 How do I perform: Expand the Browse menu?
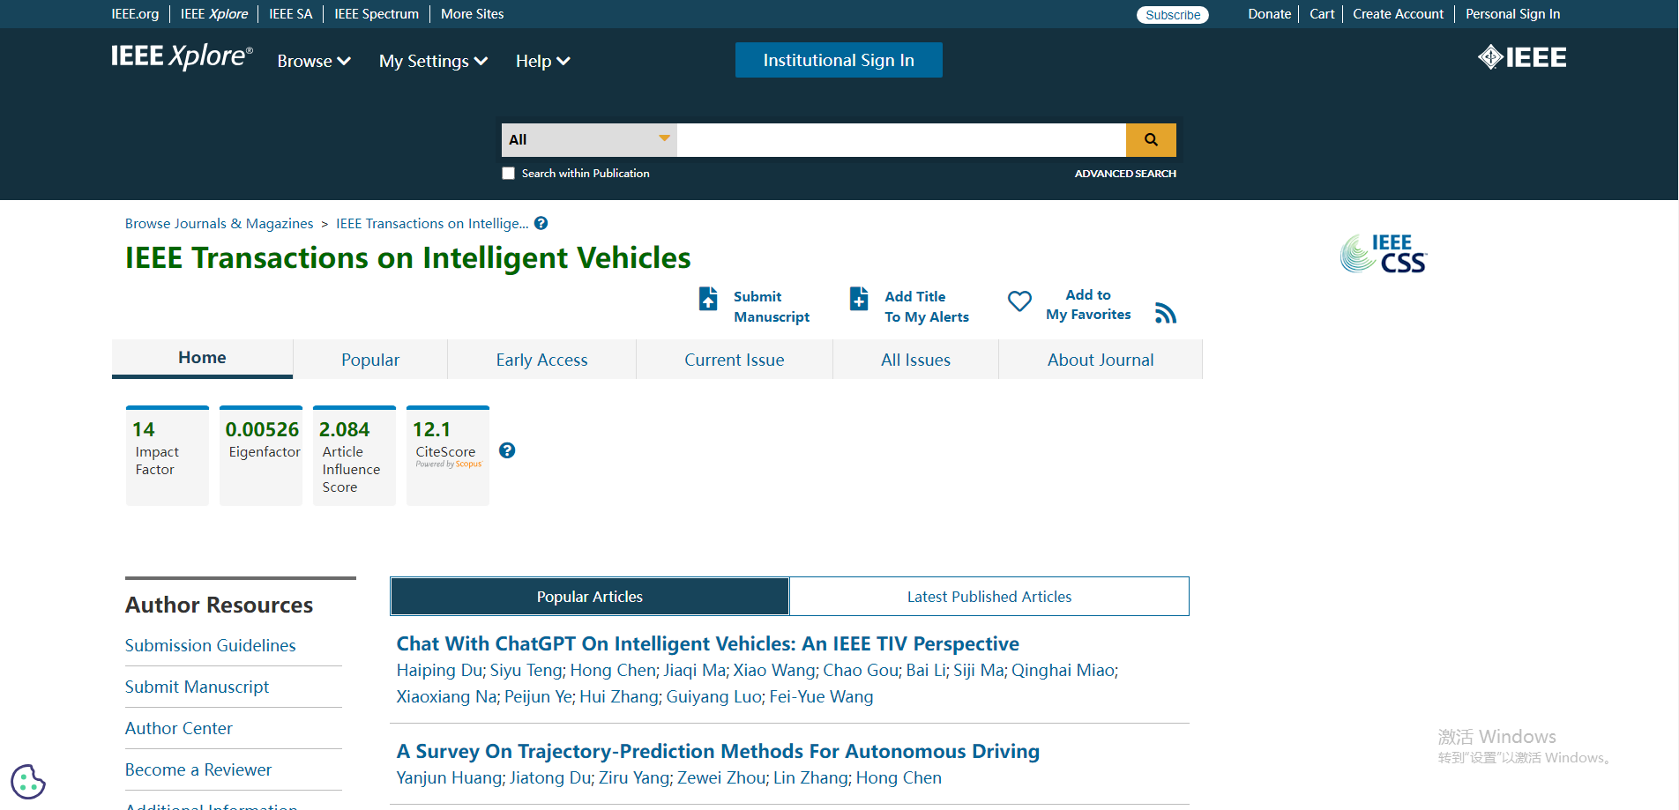click(314, 61)
